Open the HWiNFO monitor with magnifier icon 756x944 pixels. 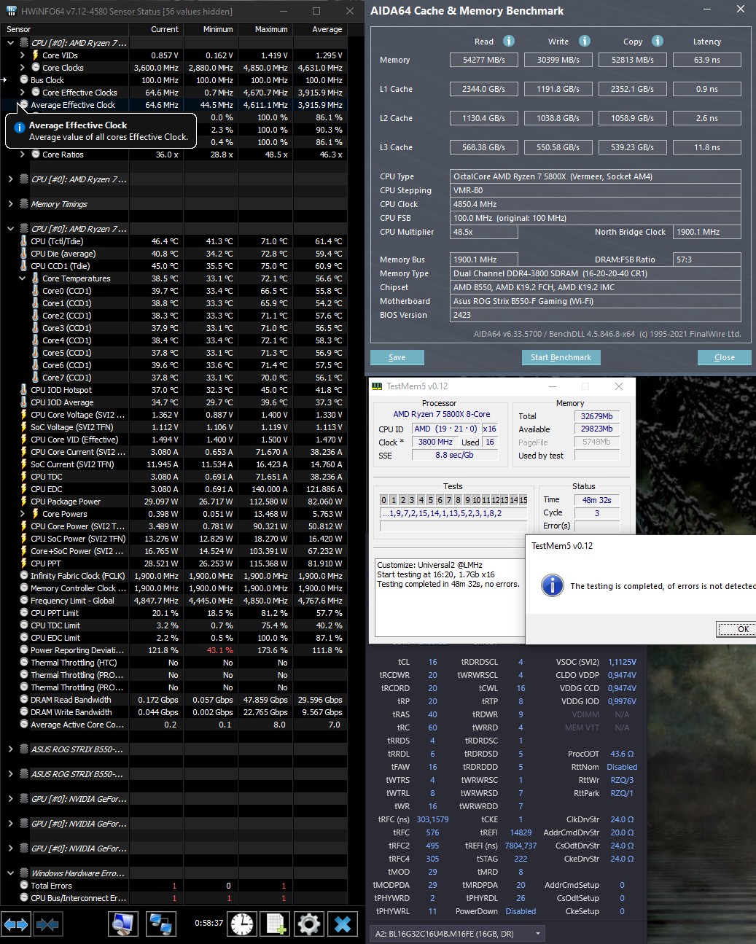tap(124, 924)
